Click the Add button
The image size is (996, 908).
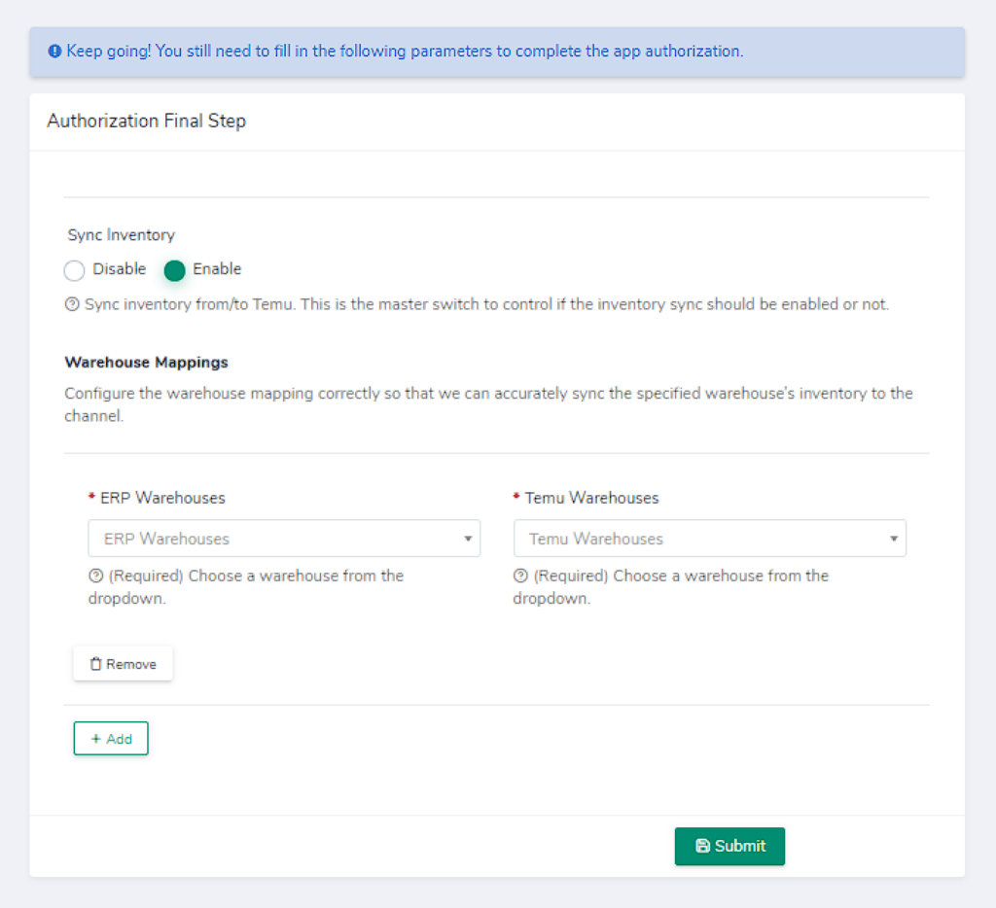[111, 739]
